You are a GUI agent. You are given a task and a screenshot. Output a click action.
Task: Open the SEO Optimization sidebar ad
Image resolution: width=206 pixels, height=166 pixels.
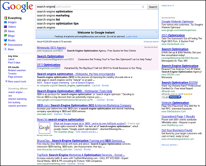pos(173,35)
